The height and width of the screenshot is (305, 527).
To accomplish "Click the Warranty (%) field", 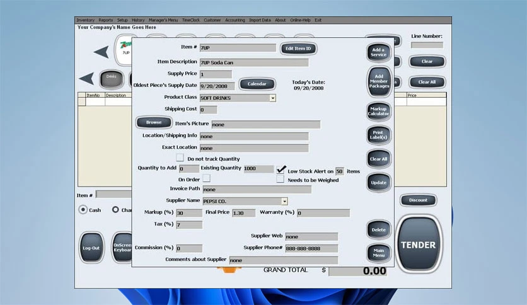I will click(x=323, y=213).
